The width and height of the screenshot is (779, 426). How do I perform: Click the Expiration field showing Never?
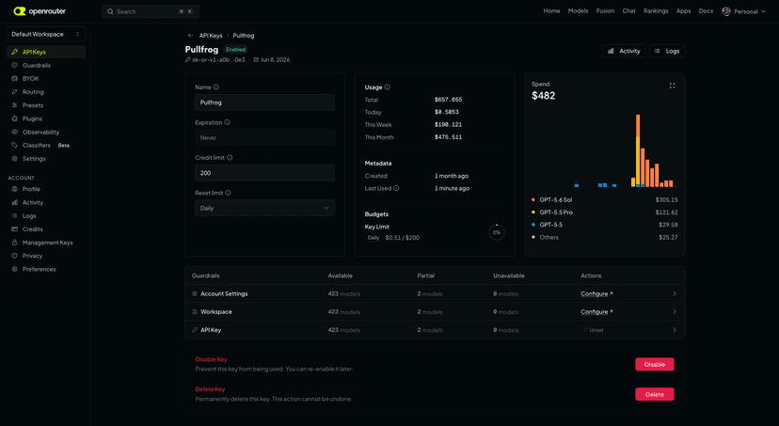pos(264,137)
